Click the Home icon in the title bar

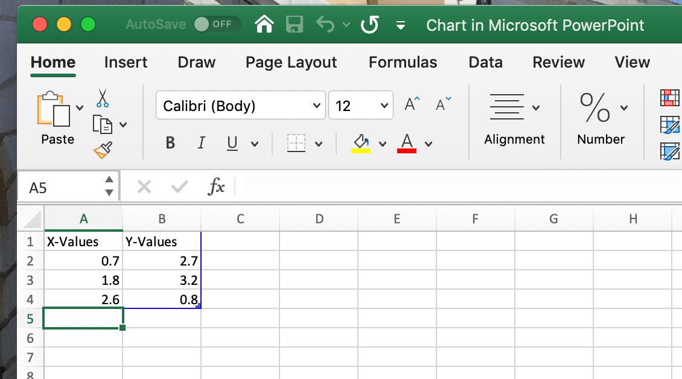pyautogui.click(x=264, y=25)
